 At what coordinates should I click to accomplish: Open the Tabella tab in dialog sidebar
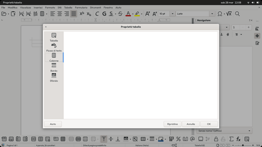point(54,38)
